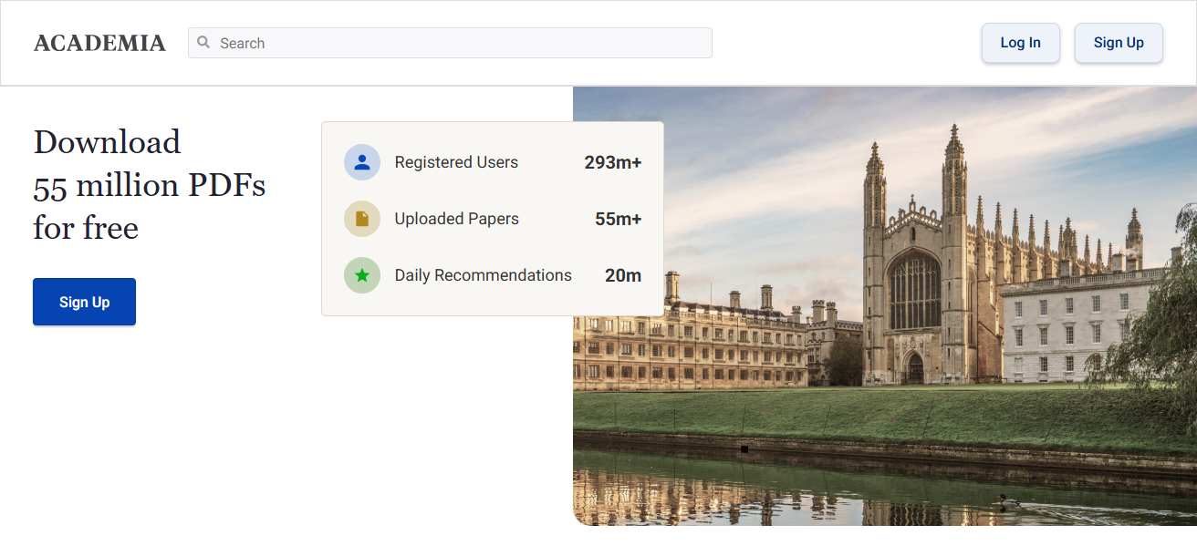Focus the Search input field
Image resolution: width=1197 pixels, height=546 pixels.
pyautogui.click(x=450, y=43)
